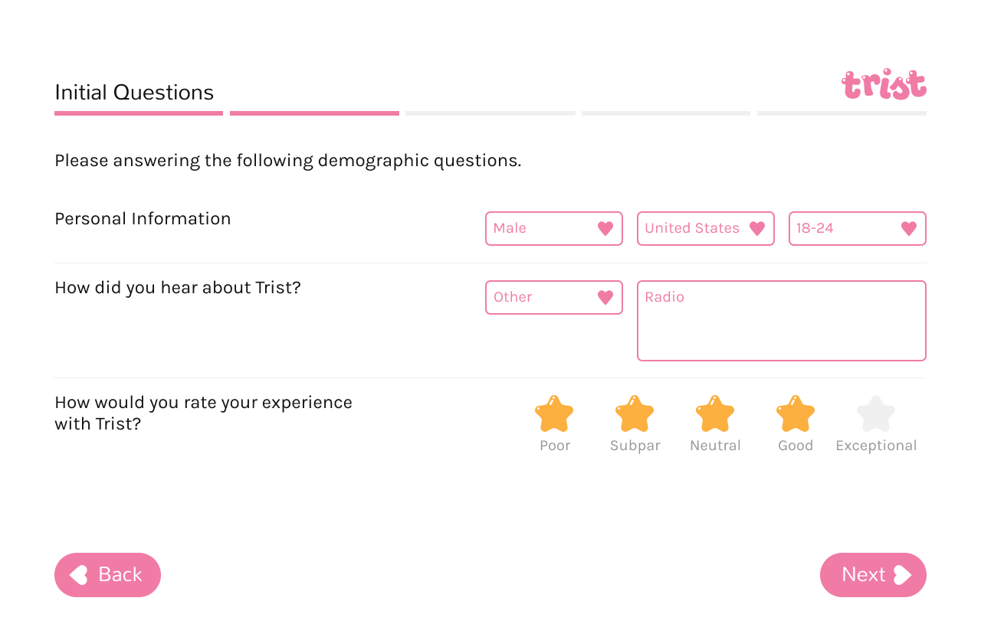The height and width of the screenshot is (637, 981).
Task: Click the Trist logo
Action: pyautogui.click(x=884, y=84)
